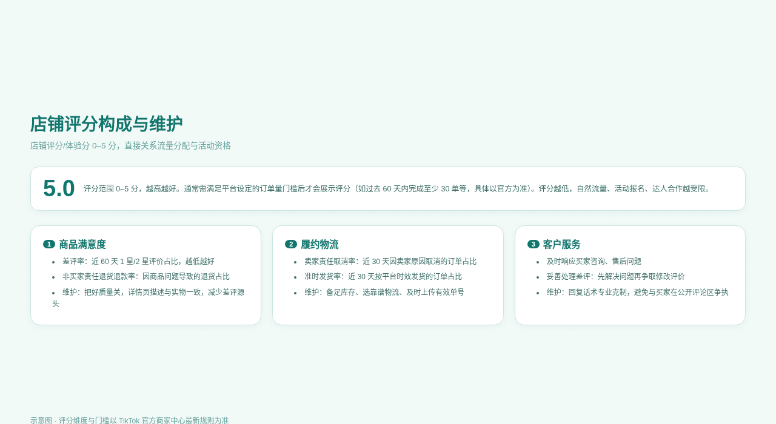Image resolution: width=776 pixels, height=424 pixels.
Task: Click the bullet starting with 妥善处理差评
Action: point(616,276)
